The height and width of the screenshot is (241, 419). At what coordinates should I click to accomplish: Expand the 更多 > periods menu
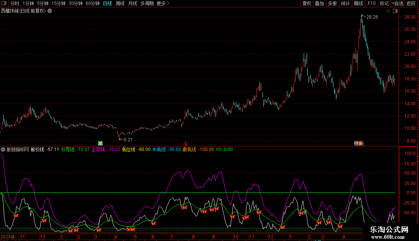pyautogui.click(x=163, y=3)
